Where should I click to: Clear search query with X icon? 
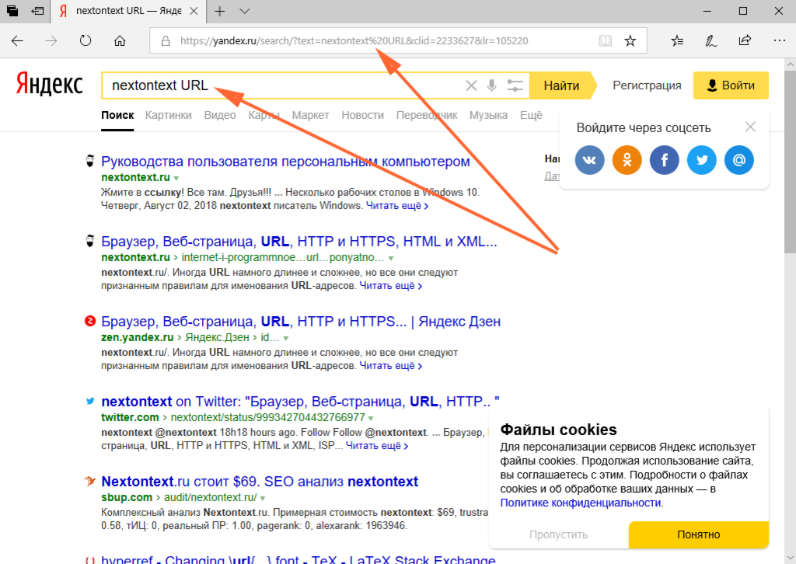tap(471, 85)
